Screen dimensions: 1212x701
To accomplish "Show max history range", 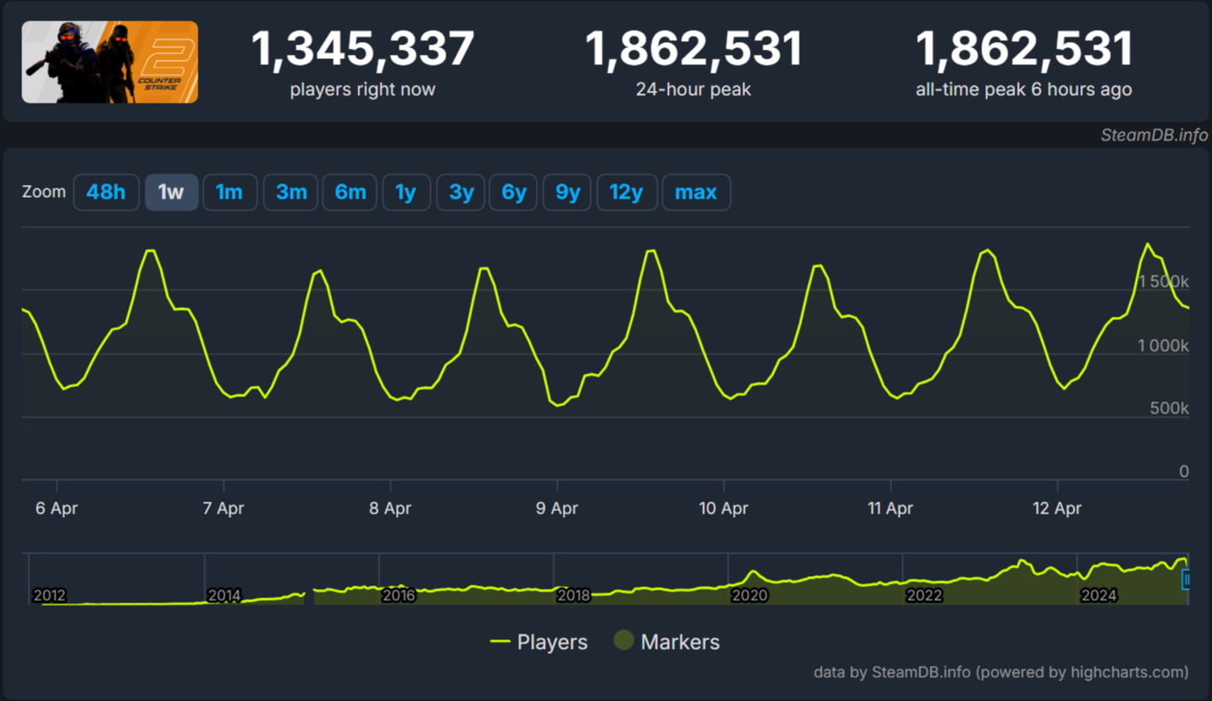I will click(696, 193).
